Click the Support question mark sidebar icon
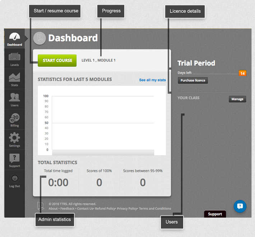The width and height of the screenshot is (255, 237). (14, 159)
